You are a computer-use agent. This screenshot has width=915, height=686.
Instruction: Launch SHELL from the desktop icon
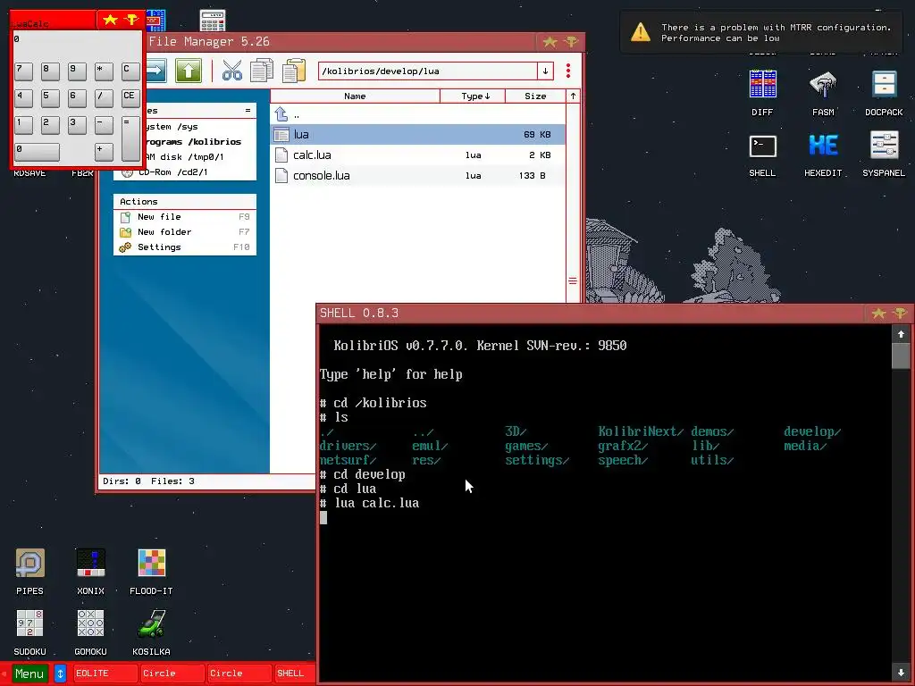[763, 155]
